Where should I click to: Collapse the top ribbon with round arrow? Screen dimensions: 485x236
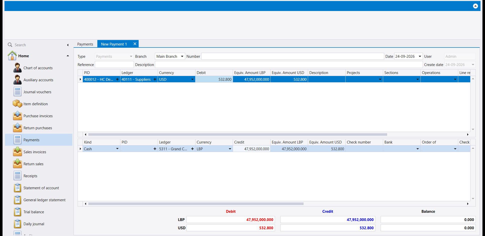pos(475,6)
